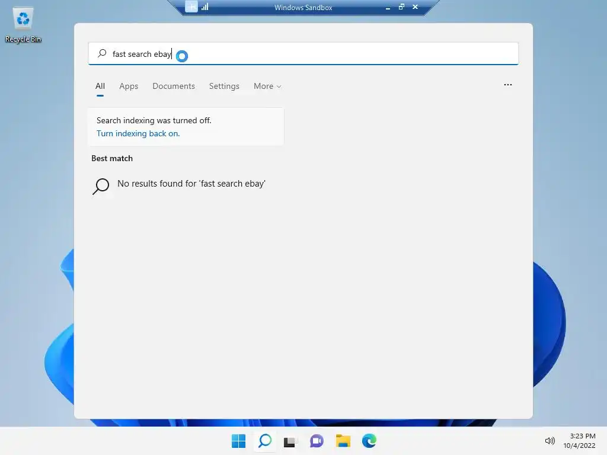Screen dimensions: 607x455
Task: Switch to the Apps filter tab
Action: (x=129, y=86)
